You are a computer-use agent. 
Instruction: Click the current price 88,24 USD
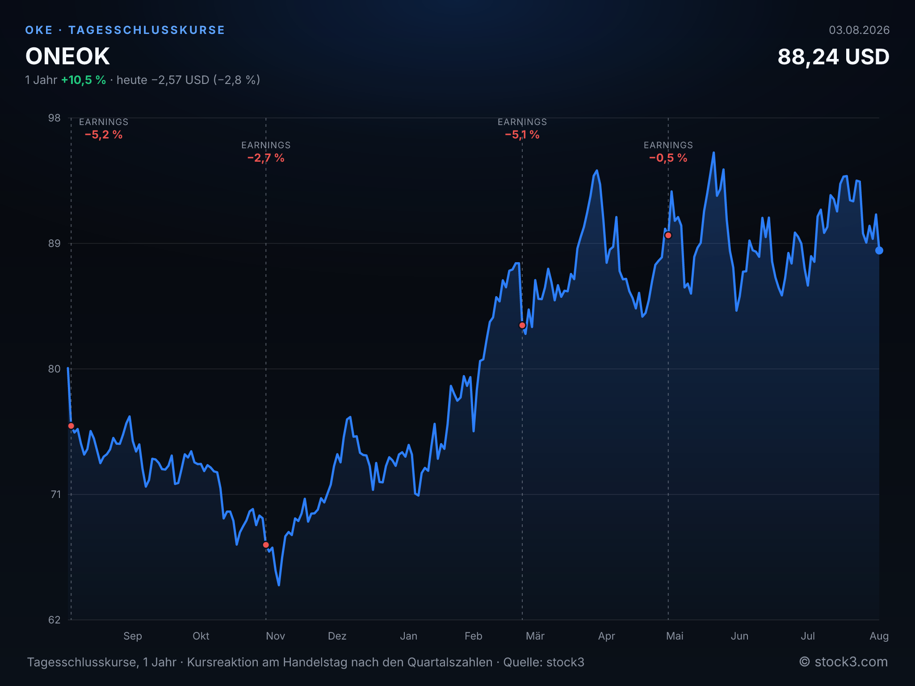pos(833,57)
